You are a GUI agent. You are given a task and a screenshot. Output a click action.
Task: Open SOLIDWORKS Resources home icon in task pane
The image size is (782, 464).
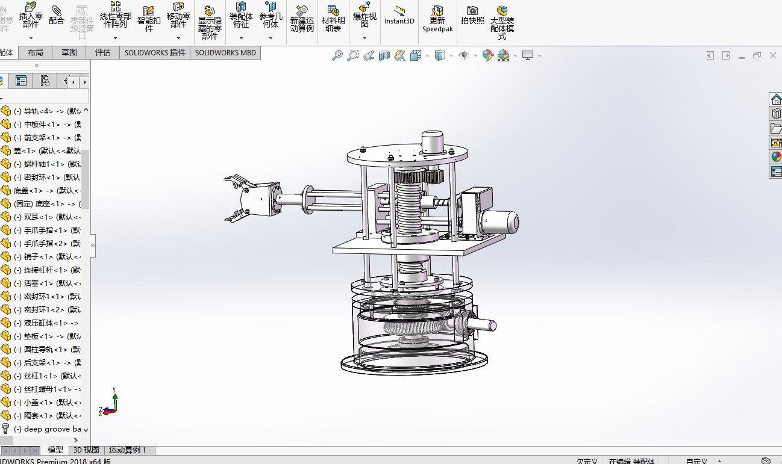click(x=776, y=99)
